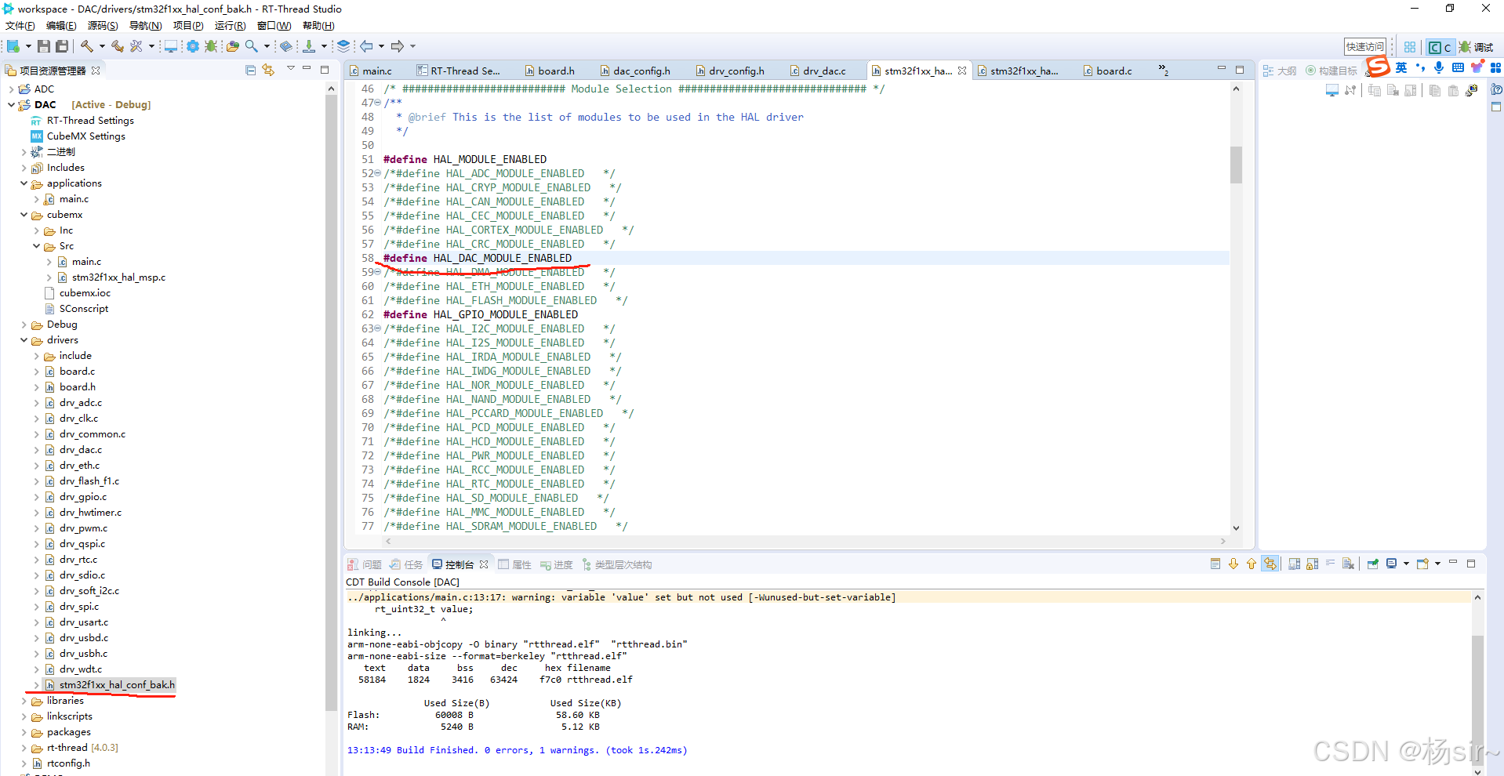Screen dimensions: 1504x776
Task: Switch to the main.c editor tab
Action: (377, 71)
